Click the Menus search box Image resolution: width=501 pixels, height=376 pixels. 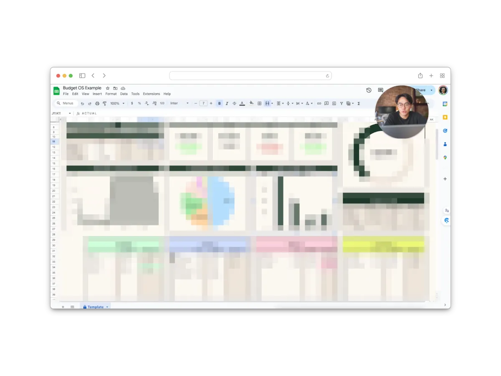[x=66, y=103]
